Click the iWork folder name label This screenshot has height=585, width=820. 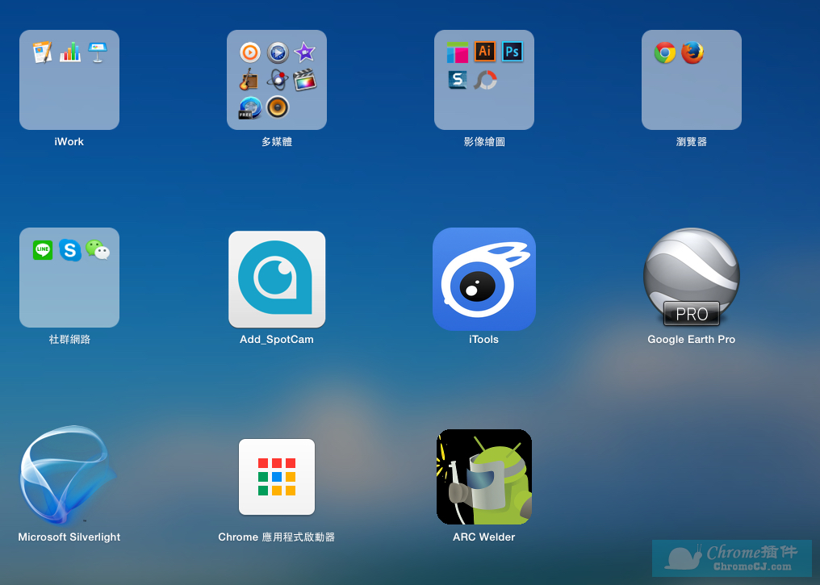pyautogui.click(x=69, y=142)
